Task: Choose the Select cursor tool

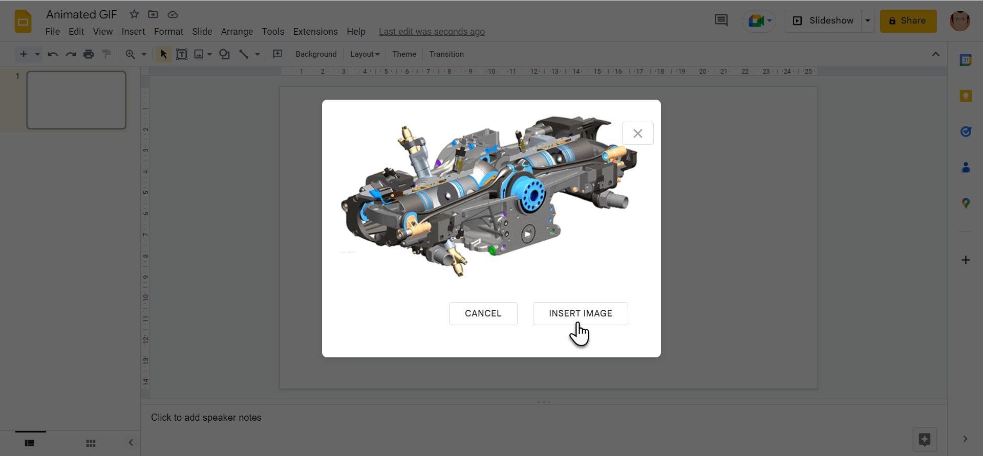Action: (163, 54)
